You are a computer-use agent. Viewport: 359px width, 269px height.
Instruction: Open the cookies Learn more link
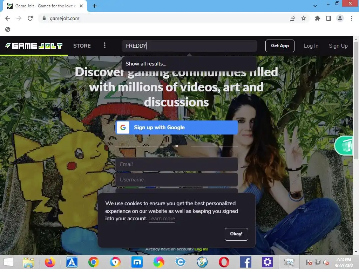pyautogui.click(x=162, y=219)
